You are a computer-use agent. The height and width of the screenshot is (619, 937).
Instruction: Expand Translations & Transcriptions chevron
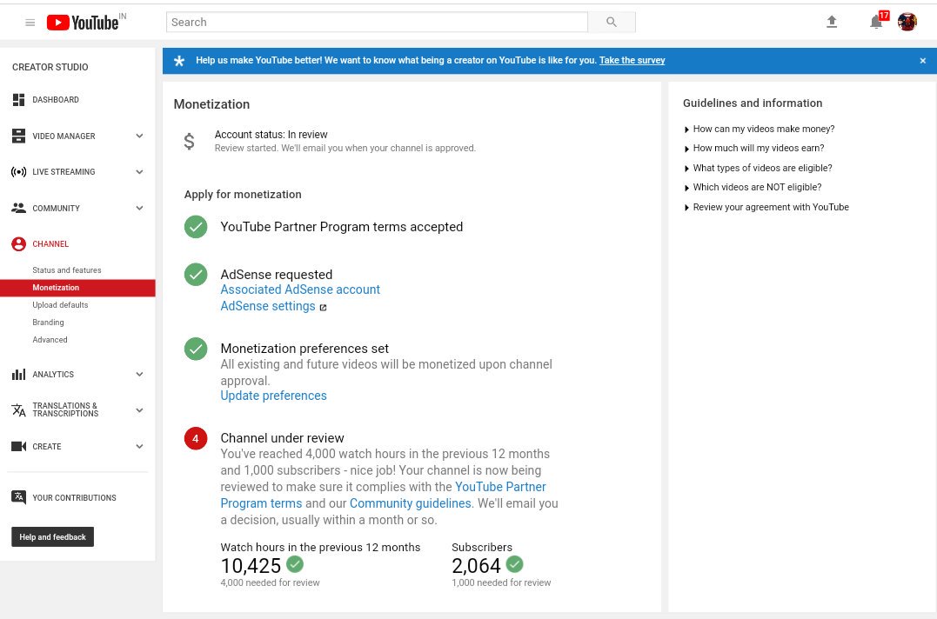[139, 410]
